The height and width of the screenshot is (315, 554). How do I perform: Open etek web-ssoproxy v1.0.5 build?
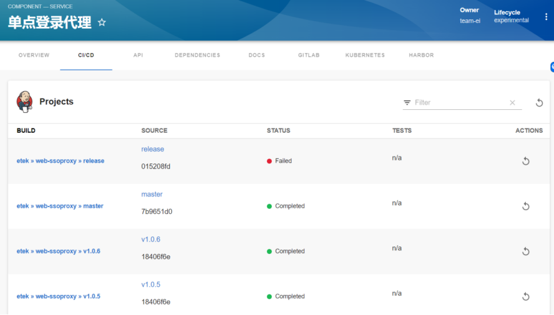[58, 296]
